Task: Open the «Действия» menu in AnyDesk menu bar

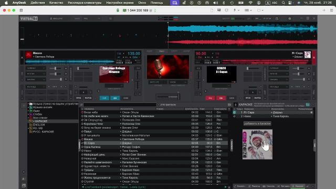Action: [x=38, y=3]
